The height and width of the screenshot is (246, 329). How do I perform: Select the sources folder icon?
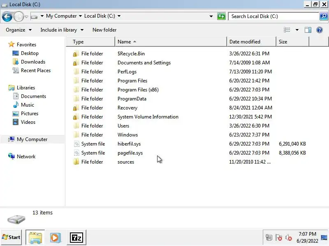[76, 162]
